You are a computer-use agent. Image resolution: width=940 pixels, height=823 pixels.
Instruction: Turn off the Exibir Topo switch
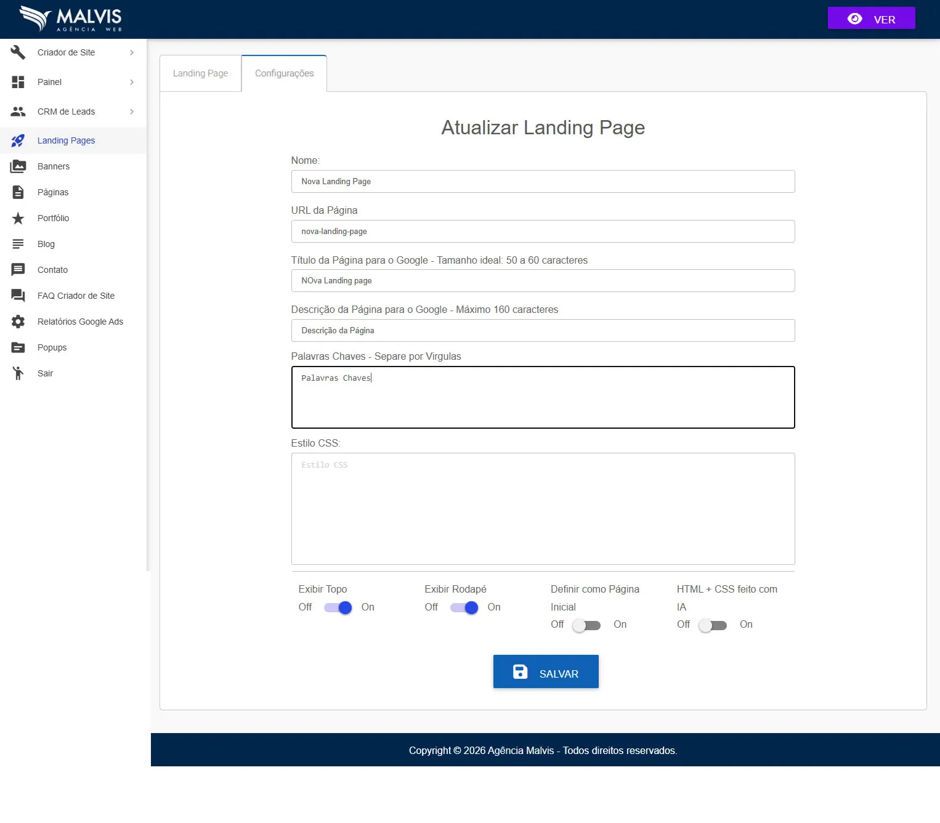(x=338, y=607)
